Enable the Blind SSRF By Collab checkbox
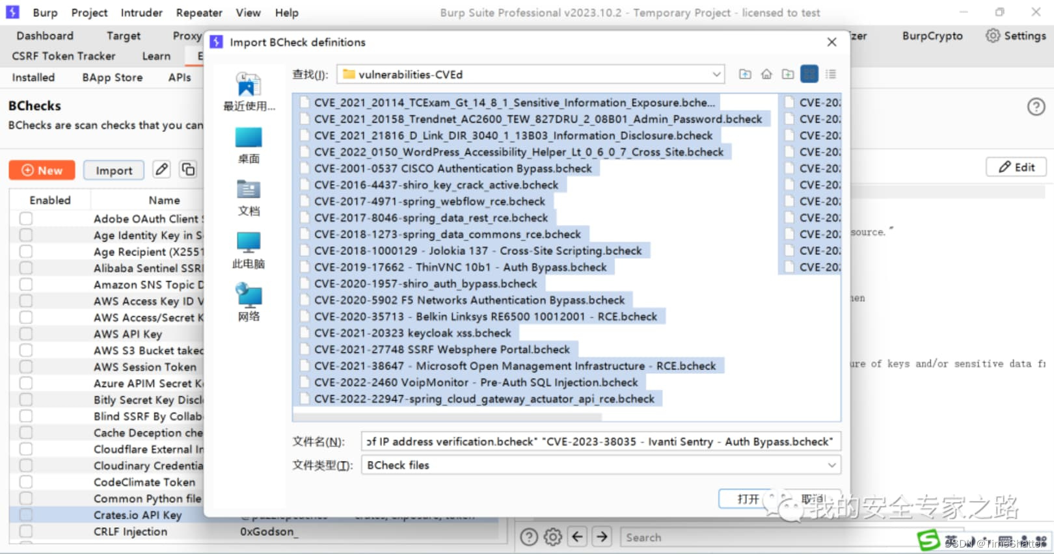Image resolution: width=1054 pixels, height=554 pixels. 26,416
